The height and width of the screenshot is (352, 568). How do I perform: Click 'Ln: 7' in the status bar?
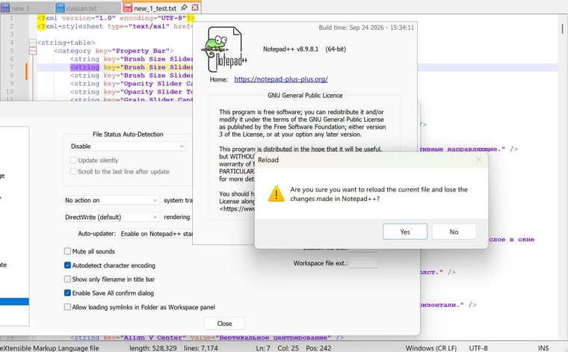coord(263,348)
